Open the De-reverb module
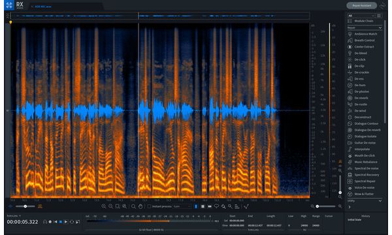The width and height of the screenshot is (392, 235). tap(358, 98)
